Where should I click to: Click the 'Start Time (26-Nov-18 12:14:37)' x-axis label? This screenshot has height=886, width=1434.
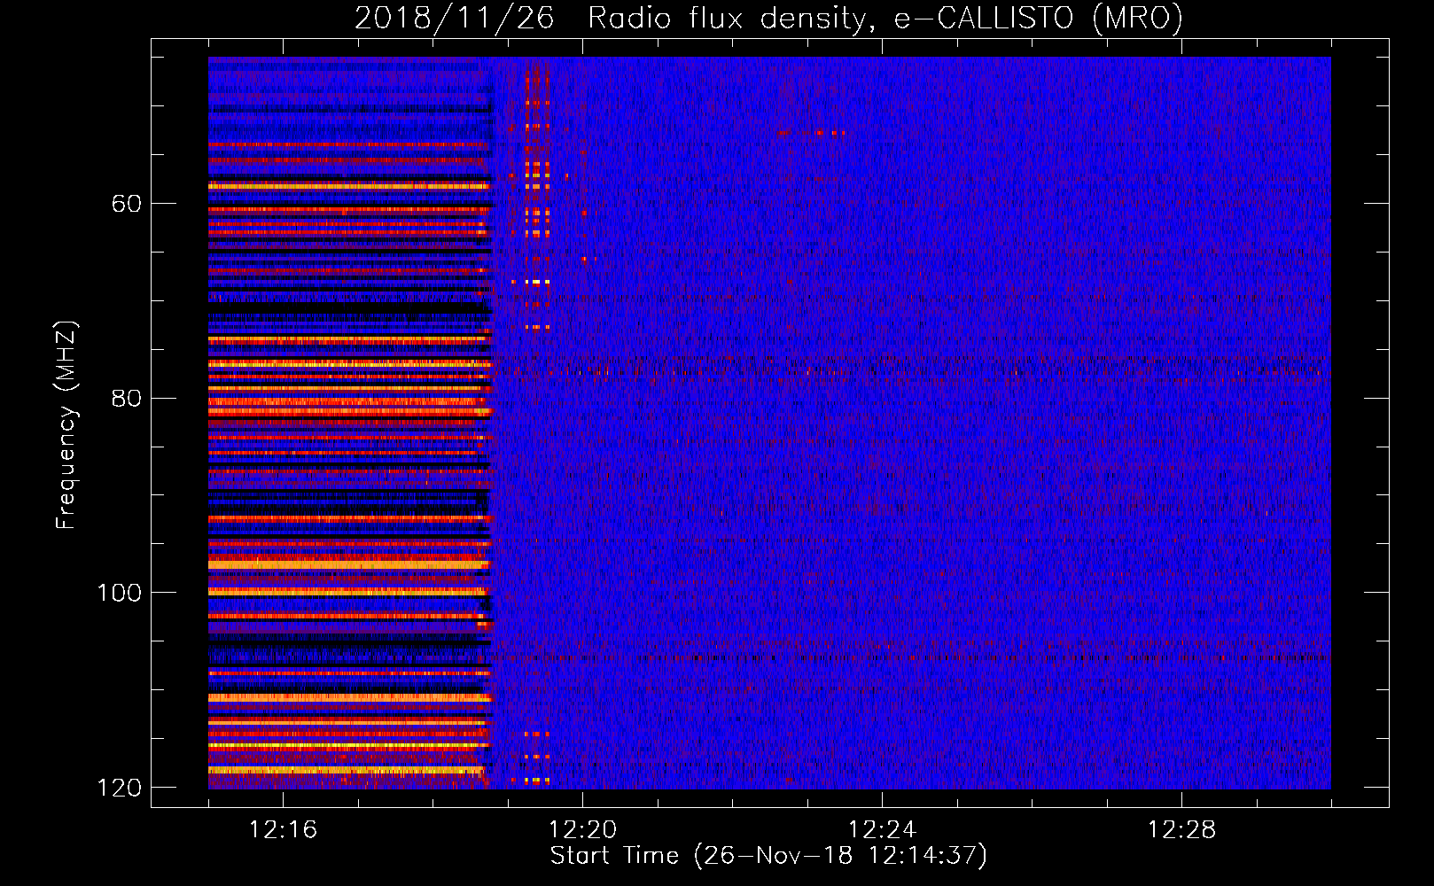pyautogui.click(x=768, y=856)
